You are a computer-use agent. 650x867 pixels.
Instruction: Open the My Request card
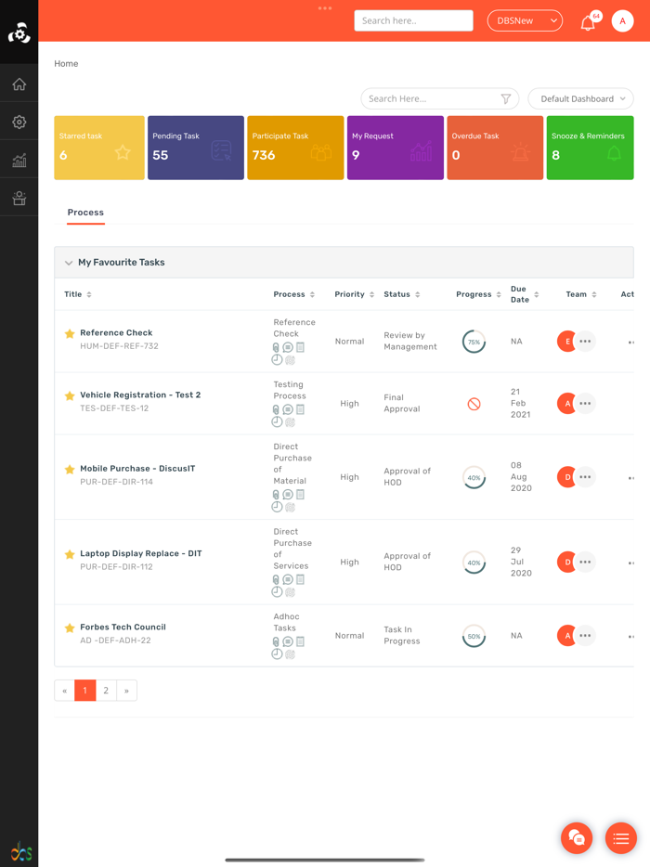[x=396, y=148]
